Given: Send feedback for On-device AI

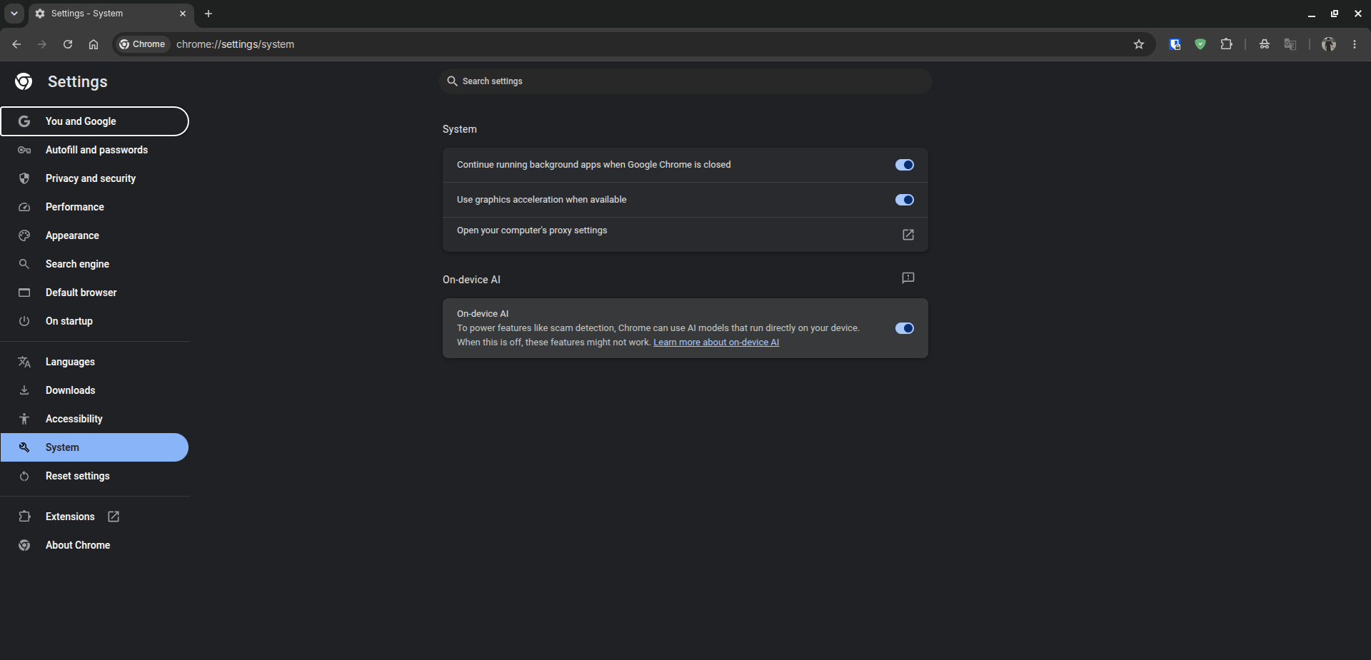Looking at the screenshot, I should pyautogui.click(x=908, y=278).
